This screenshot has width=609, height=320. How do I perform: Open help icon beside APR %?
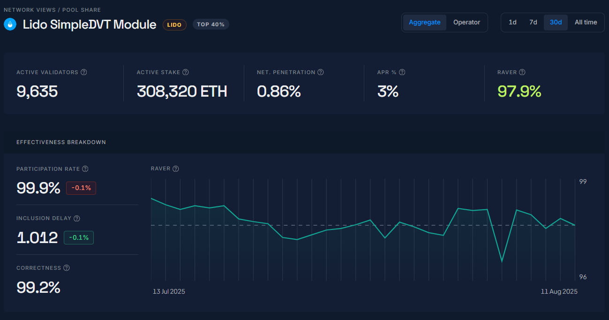pyautogui.click(x=402, y=72)
